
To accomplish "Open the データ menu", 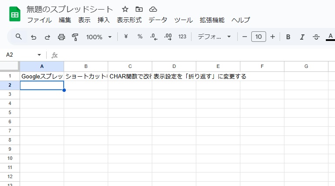I will pyautogui.click(x=157, y=20).
